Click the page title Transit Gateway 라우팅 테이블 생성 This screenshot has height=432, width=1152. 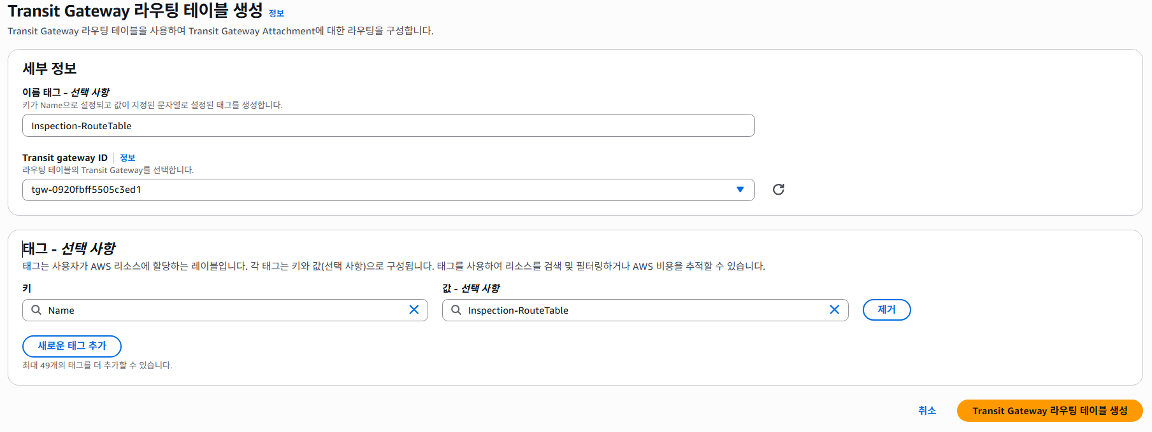point(135,11)
